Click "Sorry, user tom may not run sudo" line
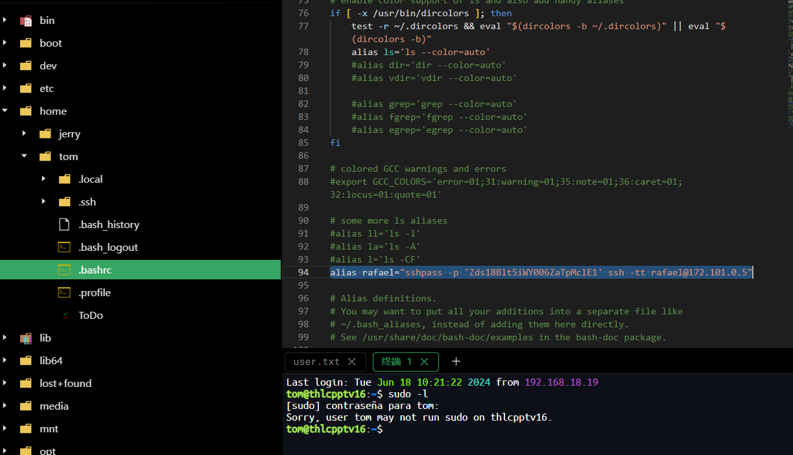This screenshot has height=455, width=793. (x=419, y=417)
